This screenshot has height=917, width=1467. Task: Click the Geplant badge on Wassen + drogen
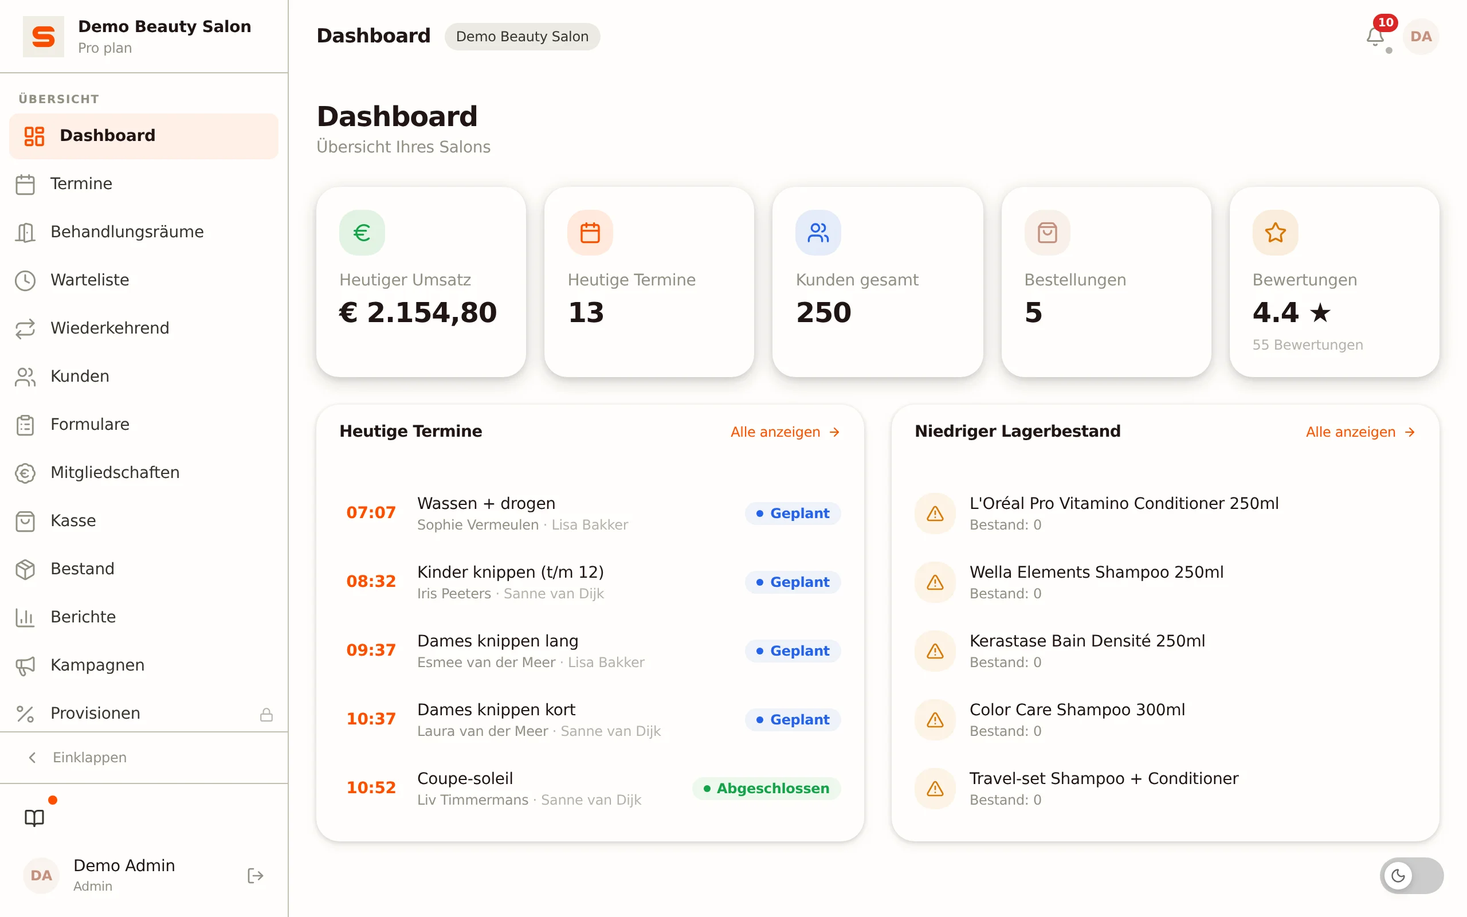[x=793, y=513]
